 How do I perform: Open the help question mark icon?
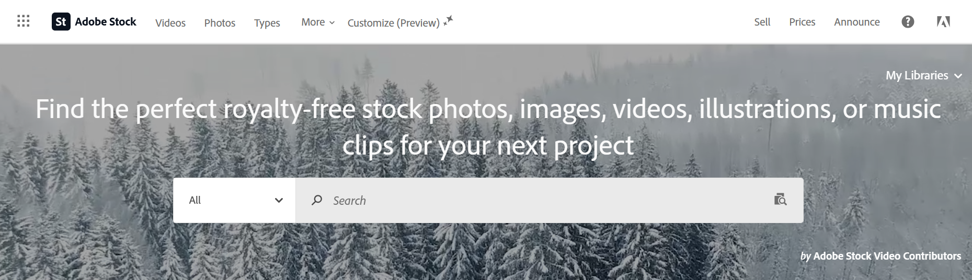[908, 21]
